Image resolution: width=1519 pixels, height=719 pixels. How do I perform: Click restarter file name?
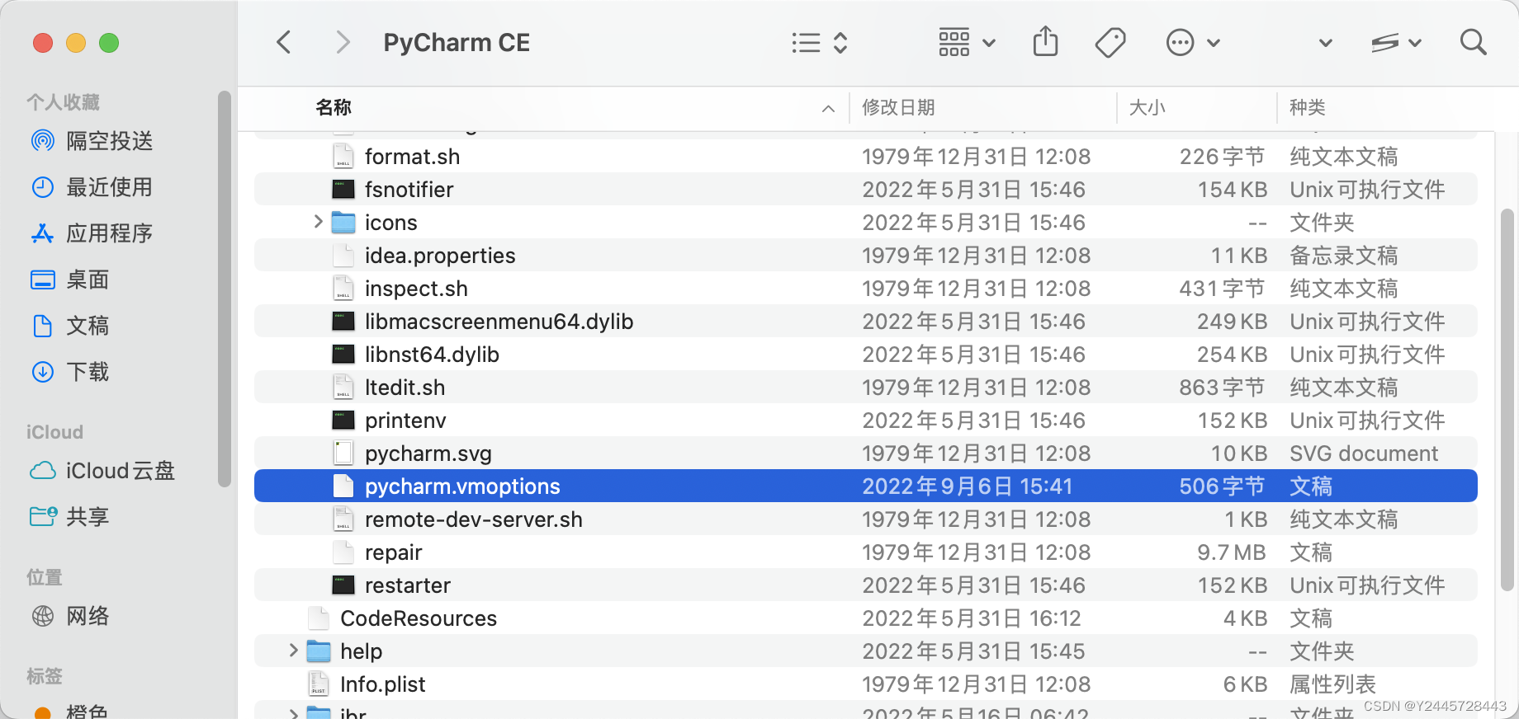coord(408,585)
